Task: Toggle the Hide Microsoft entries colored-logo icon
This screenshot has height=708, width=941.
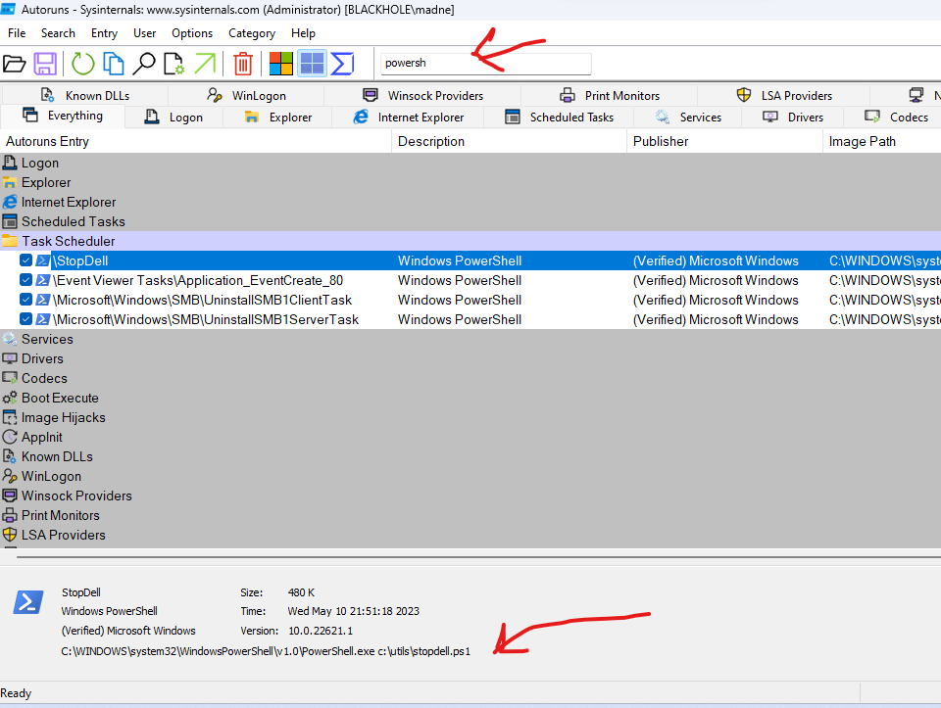Action: 281,64
